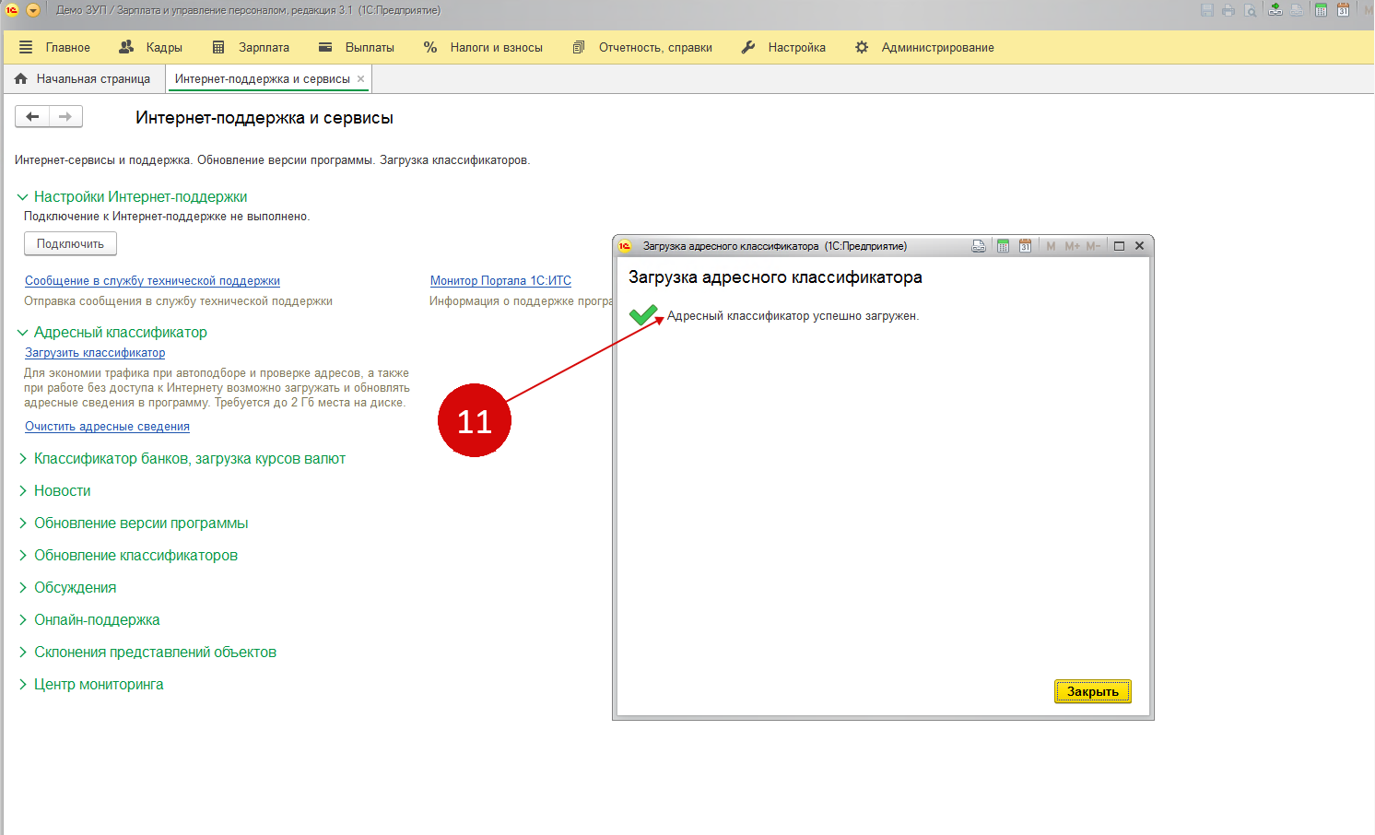Open the calculator in the main window toolbar
The height and width of the screenshot is (835, 1375).
tap(1321, 10)
